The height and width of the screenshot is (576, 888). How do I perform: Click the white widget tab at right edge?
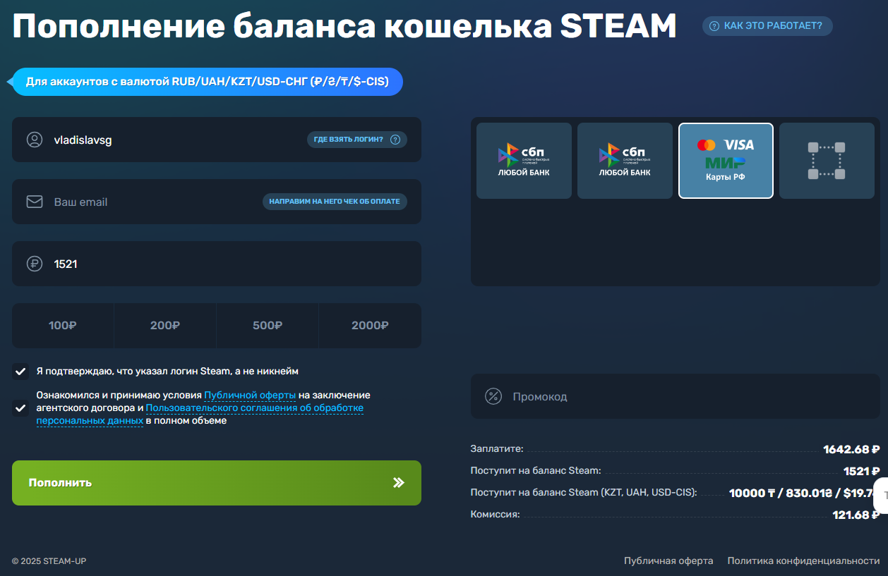click(x=882, y=496)
